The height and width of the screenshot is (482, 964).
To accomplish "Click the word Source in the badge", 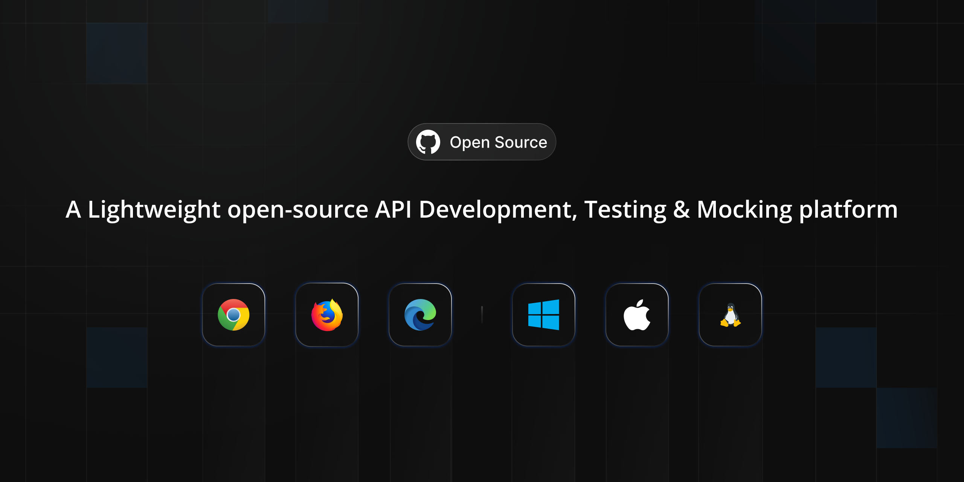I will coord(521,142).
